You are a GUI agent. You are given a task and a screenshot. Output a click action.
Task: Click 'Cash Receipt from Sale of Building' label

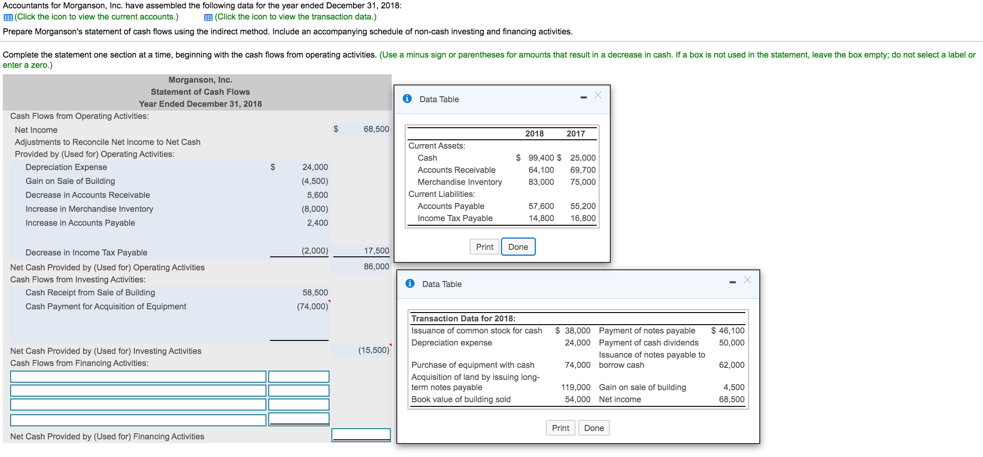point(90,293)
